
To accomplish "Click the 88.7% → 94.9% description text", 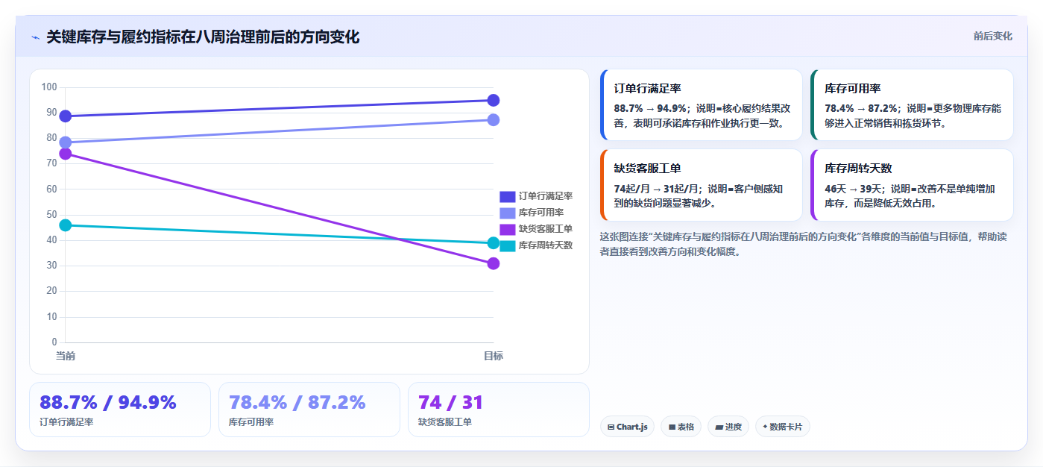I will [x=702, y=116].
